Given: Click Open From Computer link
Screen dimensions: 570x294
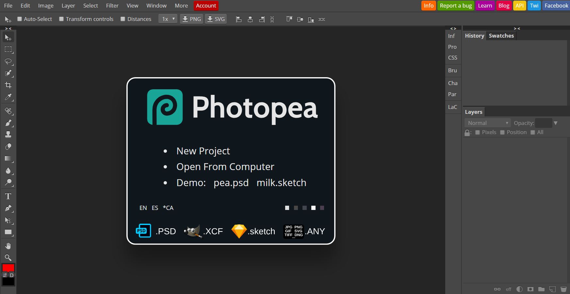Looking at the screenshot, I should [x=225, y=166].
